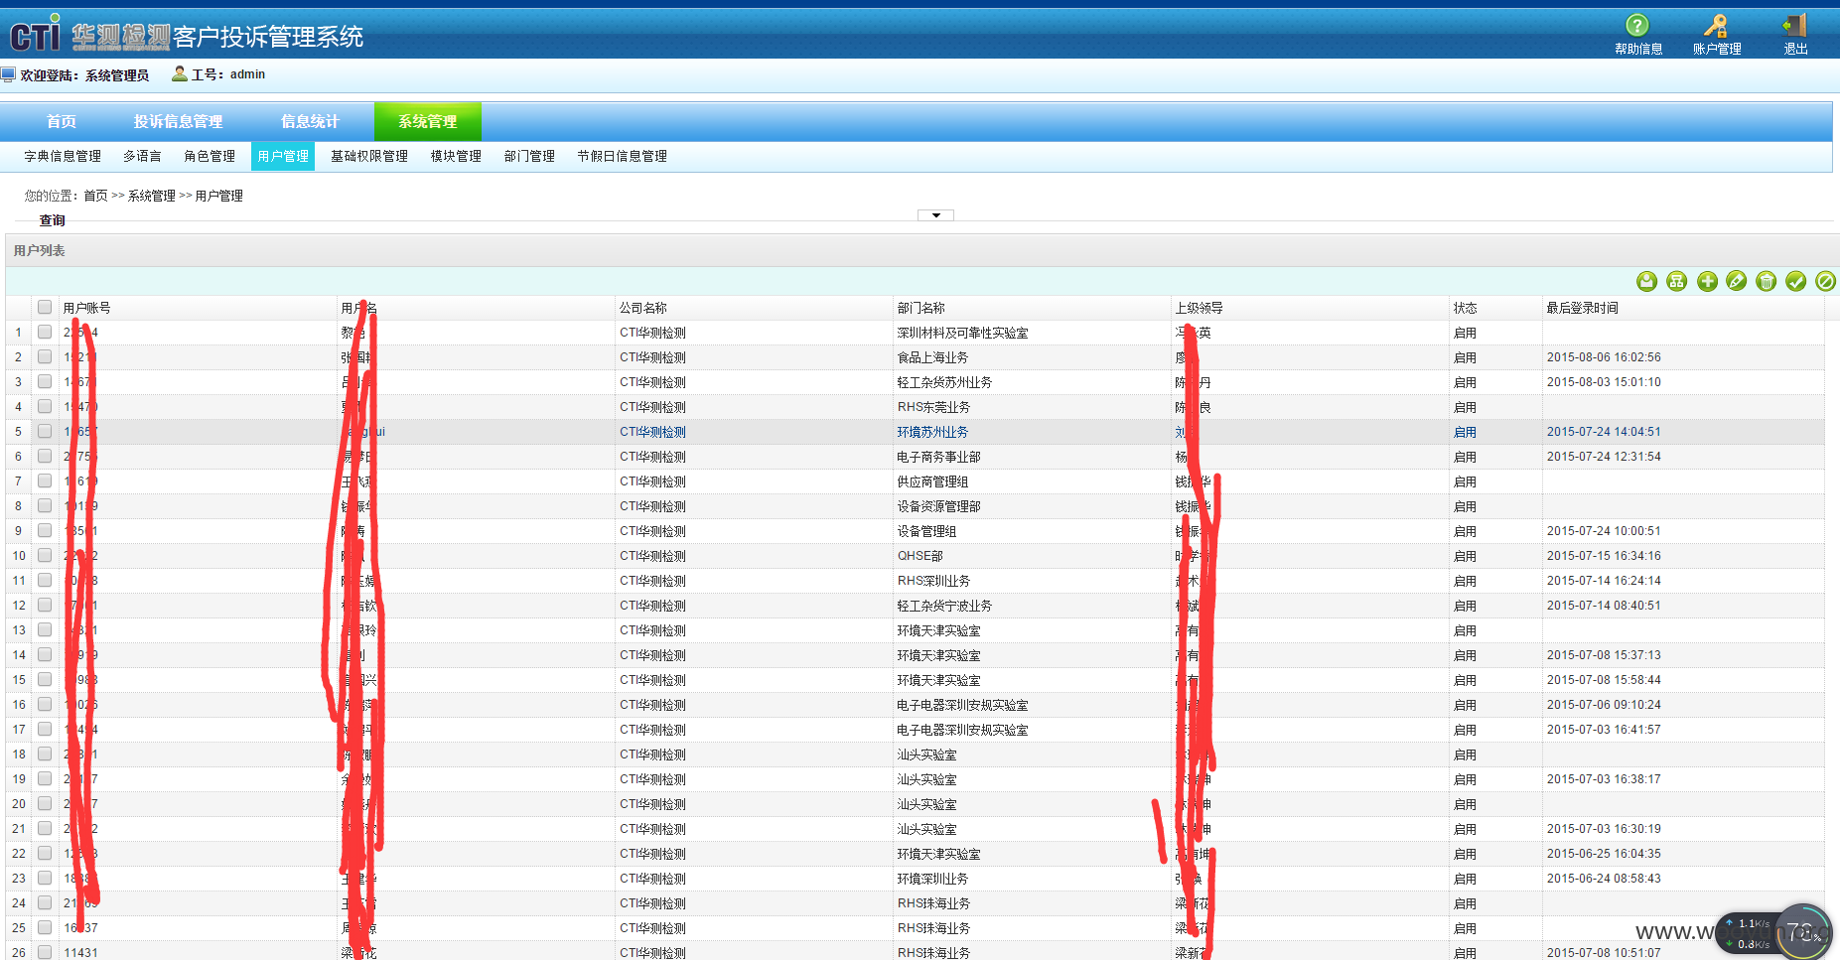The height and width of the screenshot is (960, 1840).
Task: Open the 首页 main tab
Action: [x=62, y=121]
